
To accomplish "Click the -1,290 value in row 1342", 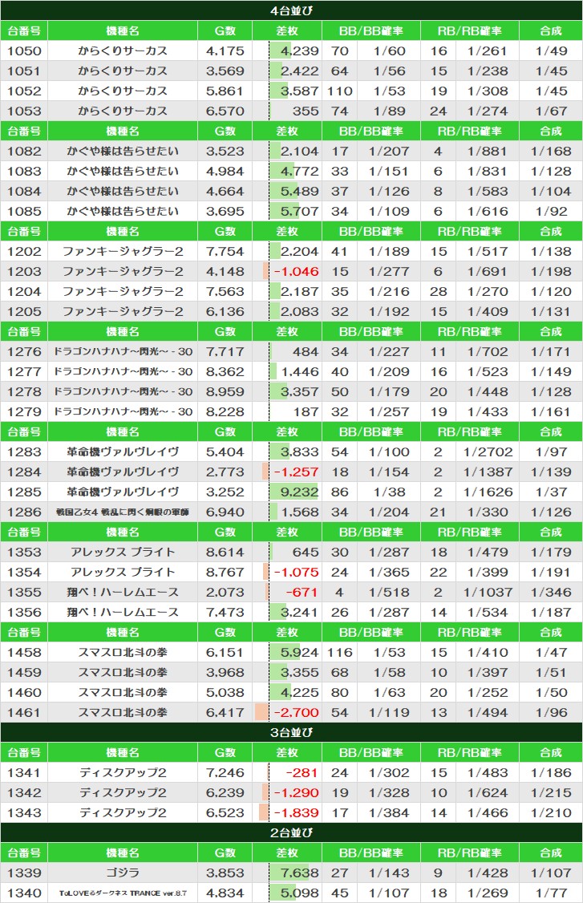I will point(296,792).
